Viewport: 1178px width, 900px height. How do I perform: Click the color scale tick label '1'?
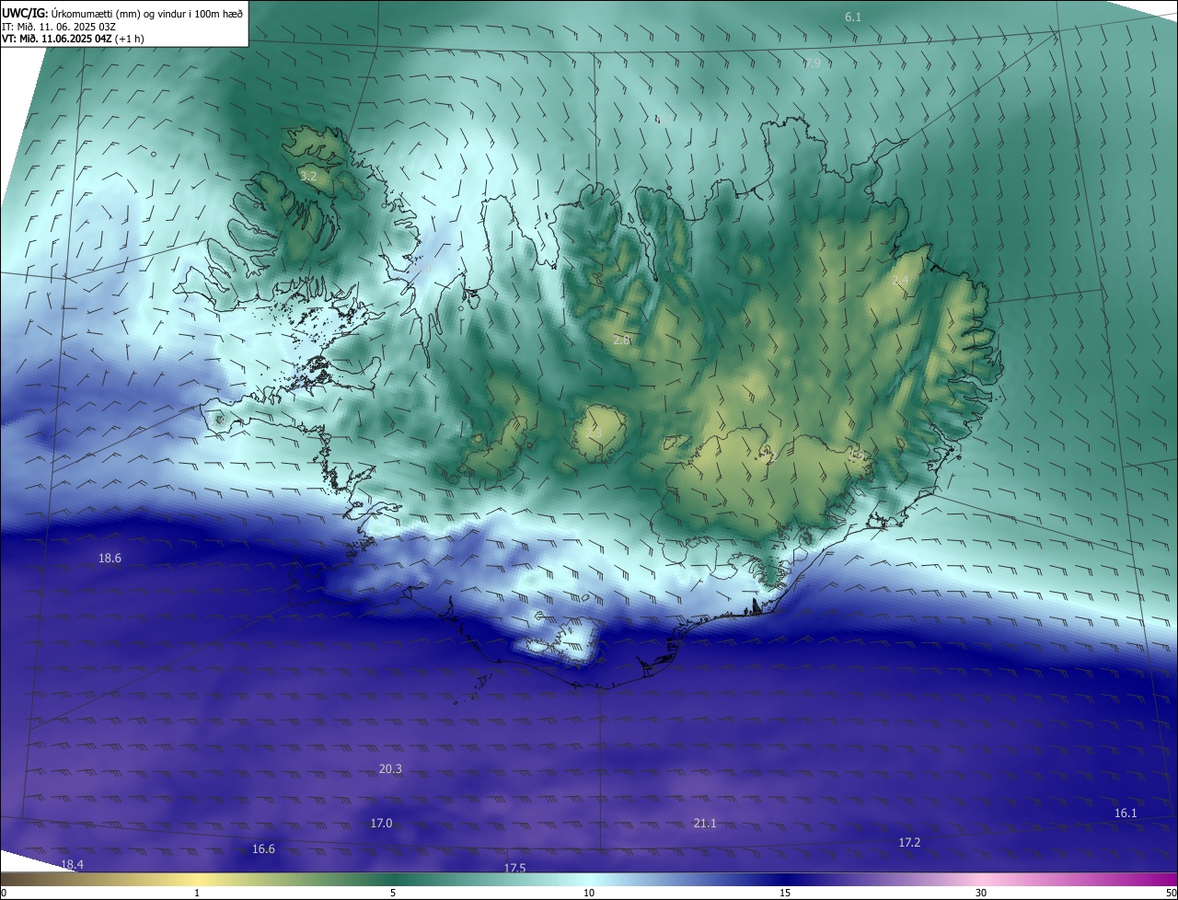point(197,893)
